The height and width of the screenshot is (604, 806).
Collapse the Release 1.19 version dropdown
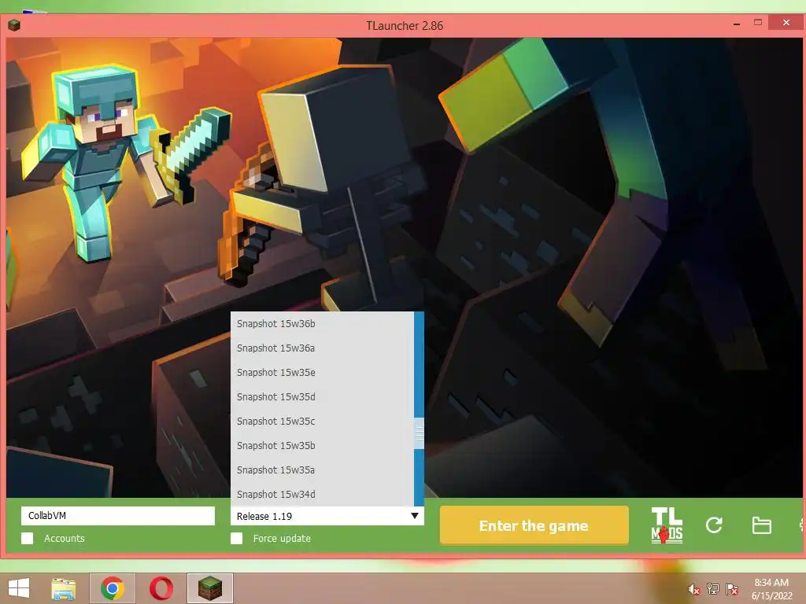click(x=327, y=516)
